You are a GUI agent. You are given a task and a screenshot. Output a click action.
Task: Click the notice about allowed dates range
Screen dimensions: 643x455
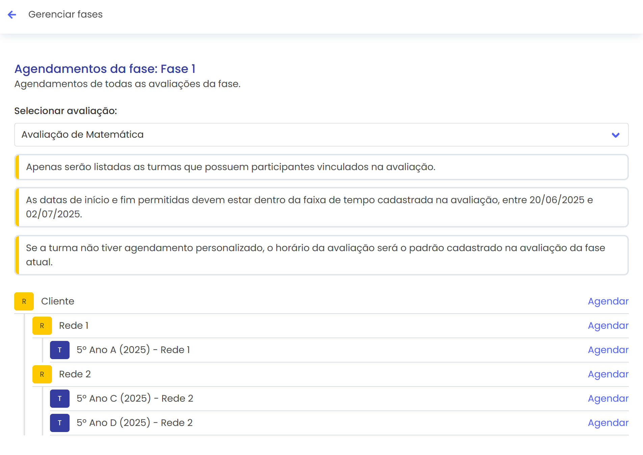(321, 207)
